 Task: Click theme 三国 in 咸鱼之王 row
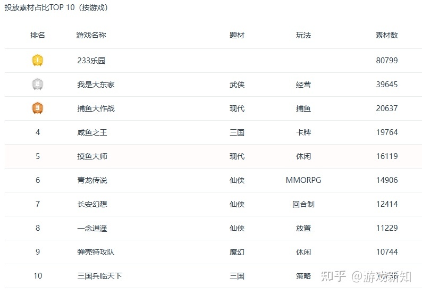[237, 132]
